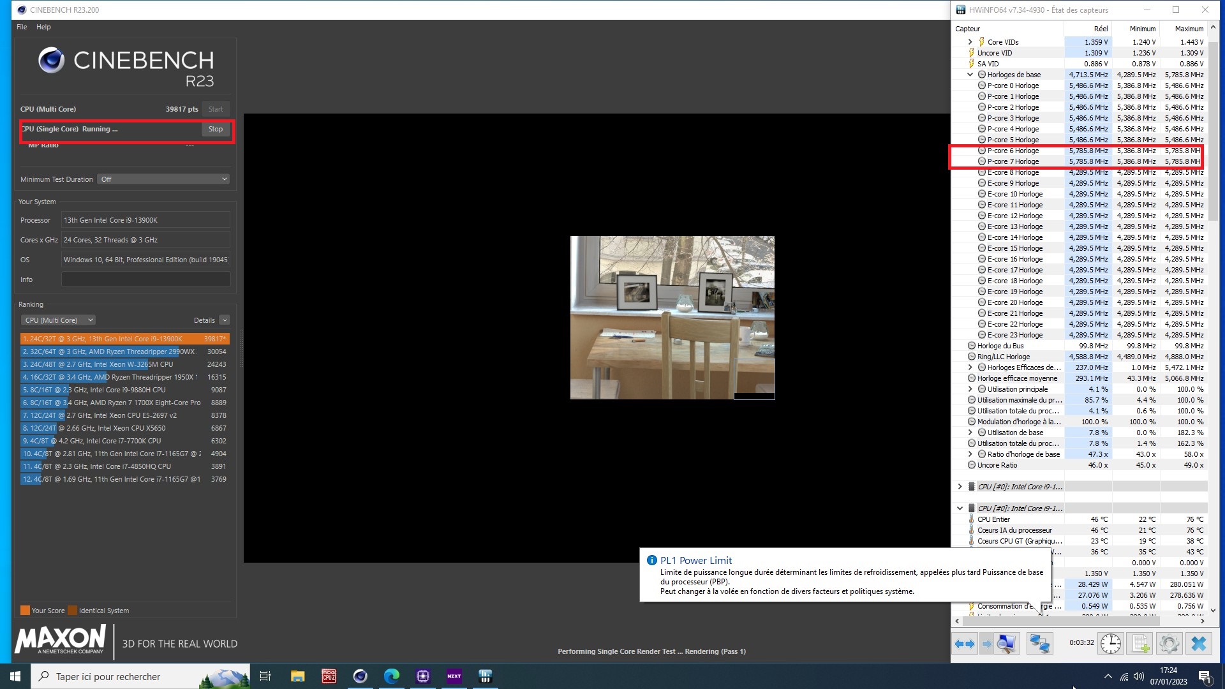Collapse the Horloges de base group

pyautogui.click(x=970, y=75)
